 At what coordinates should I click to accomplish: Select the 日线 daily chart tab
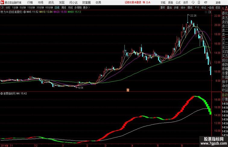click(x=57, y=8)
